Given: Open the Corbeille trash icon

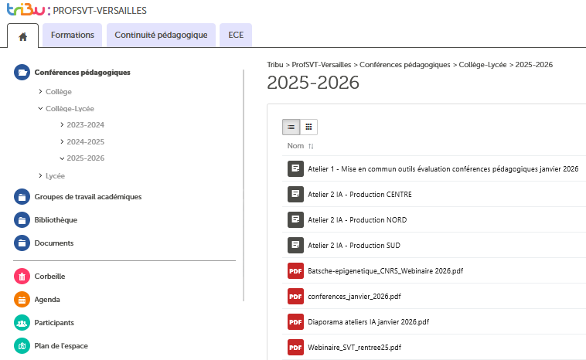Looking at the screenshot, I should tap(22, 276).
